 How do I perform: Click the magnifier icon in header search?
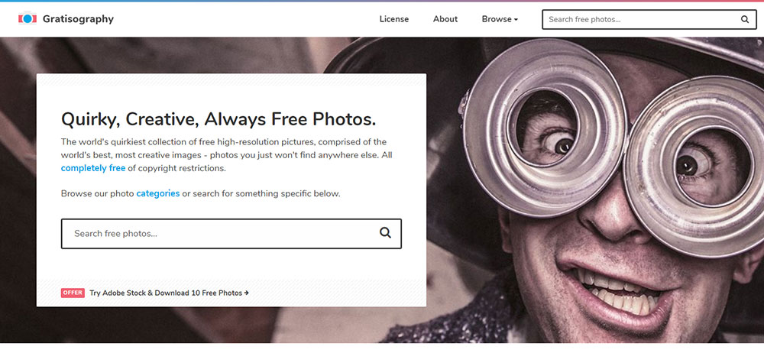(x=745, y=19)
